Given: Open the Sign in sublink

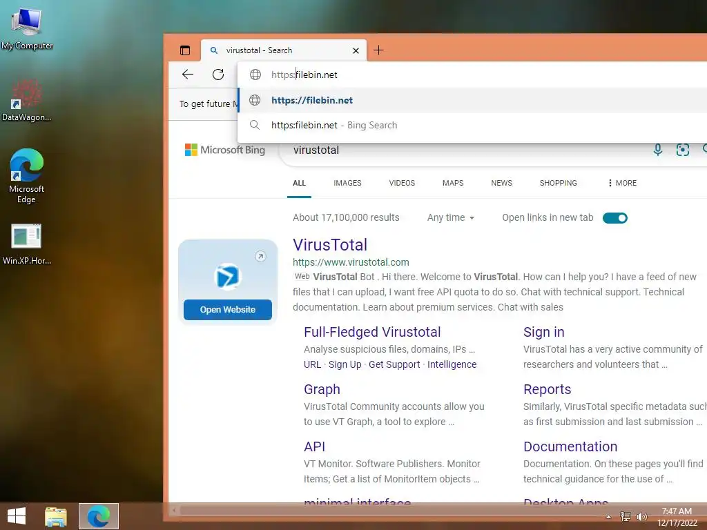Looking at the screenshot, I should [x=544, y=332].
